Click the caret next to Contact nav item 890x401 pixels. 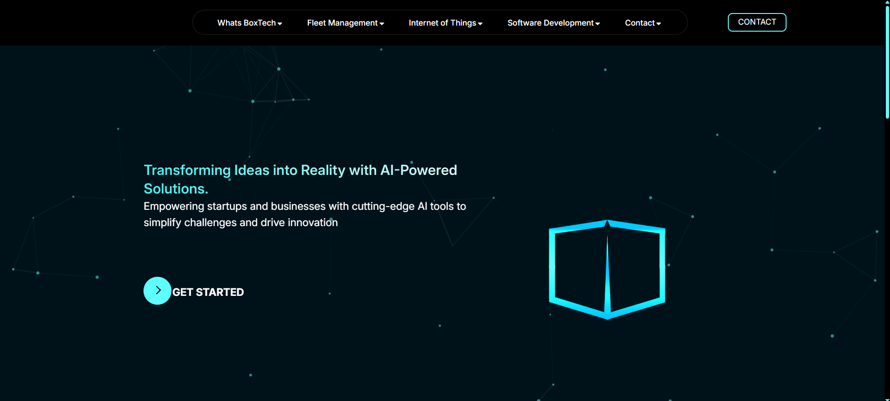658,24
